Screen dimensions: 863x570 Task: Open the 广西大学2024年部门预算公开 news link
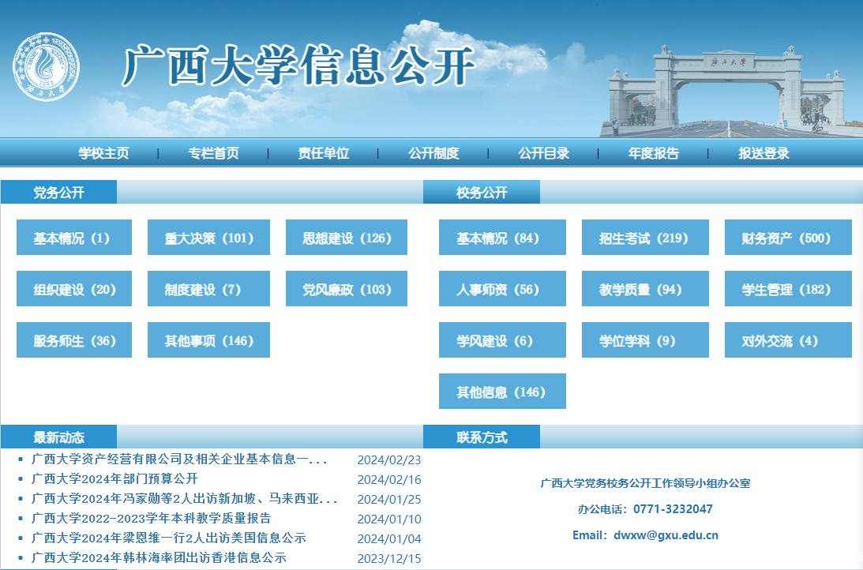pyautogui.click(x=114, y=479)
